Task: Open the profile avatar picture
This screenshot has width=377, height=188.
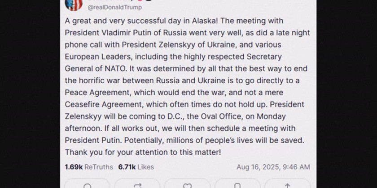Action: (x=74, y=4)
